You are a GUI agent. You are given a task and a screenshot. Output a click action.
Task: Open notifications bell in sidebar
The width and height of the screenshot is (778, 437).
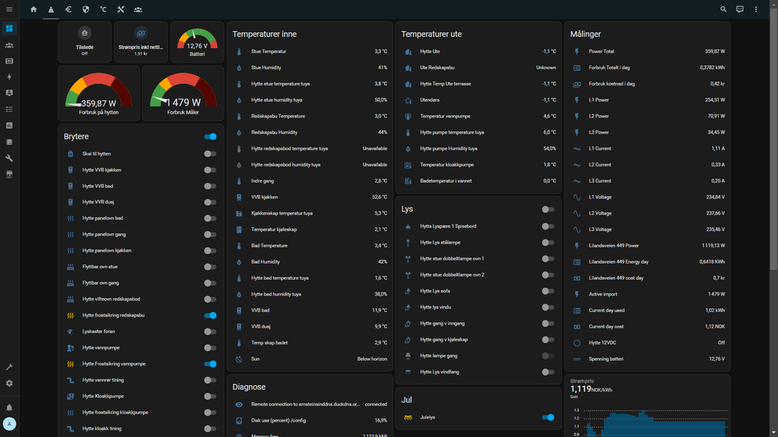pos(9,407)
